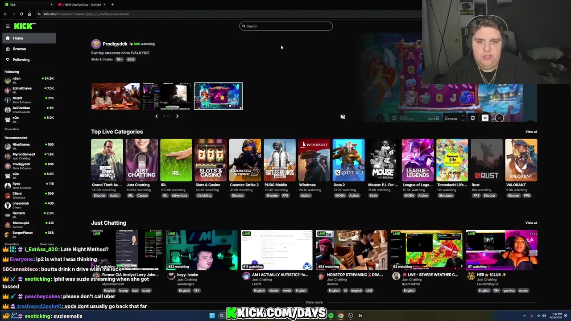Show next featured stream with right arrow
Screen dimensions: 571x321
point(177,116)
